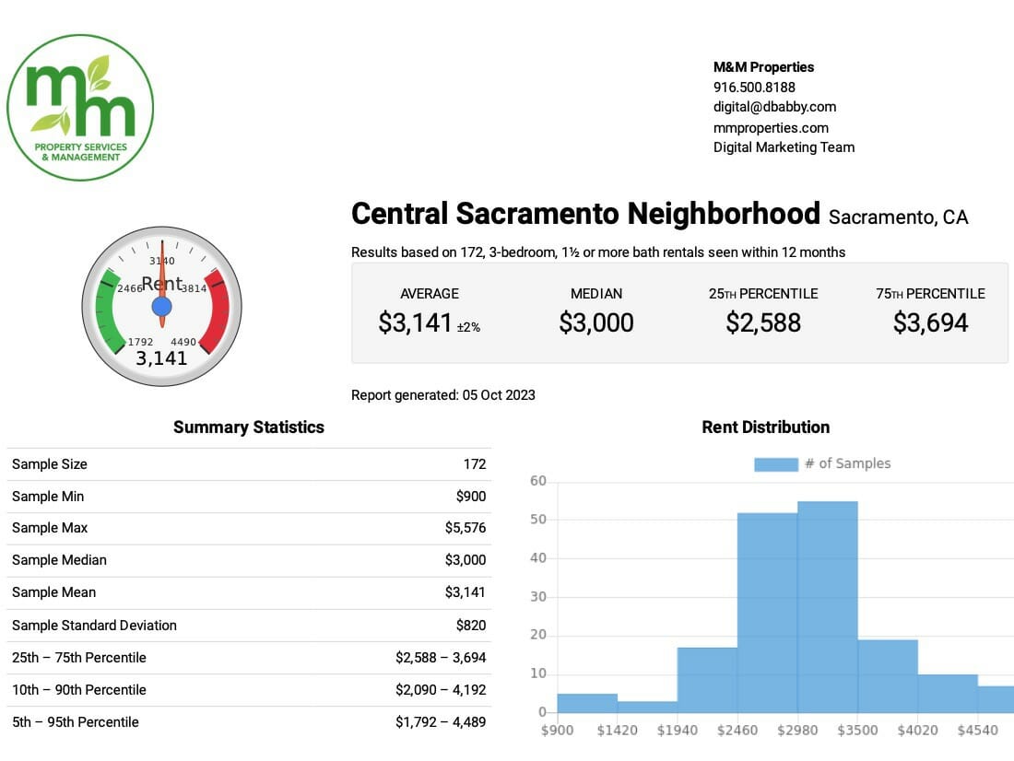Select the Sample Max row
This screenshot has width=1014, height=761.
point(249,528)
